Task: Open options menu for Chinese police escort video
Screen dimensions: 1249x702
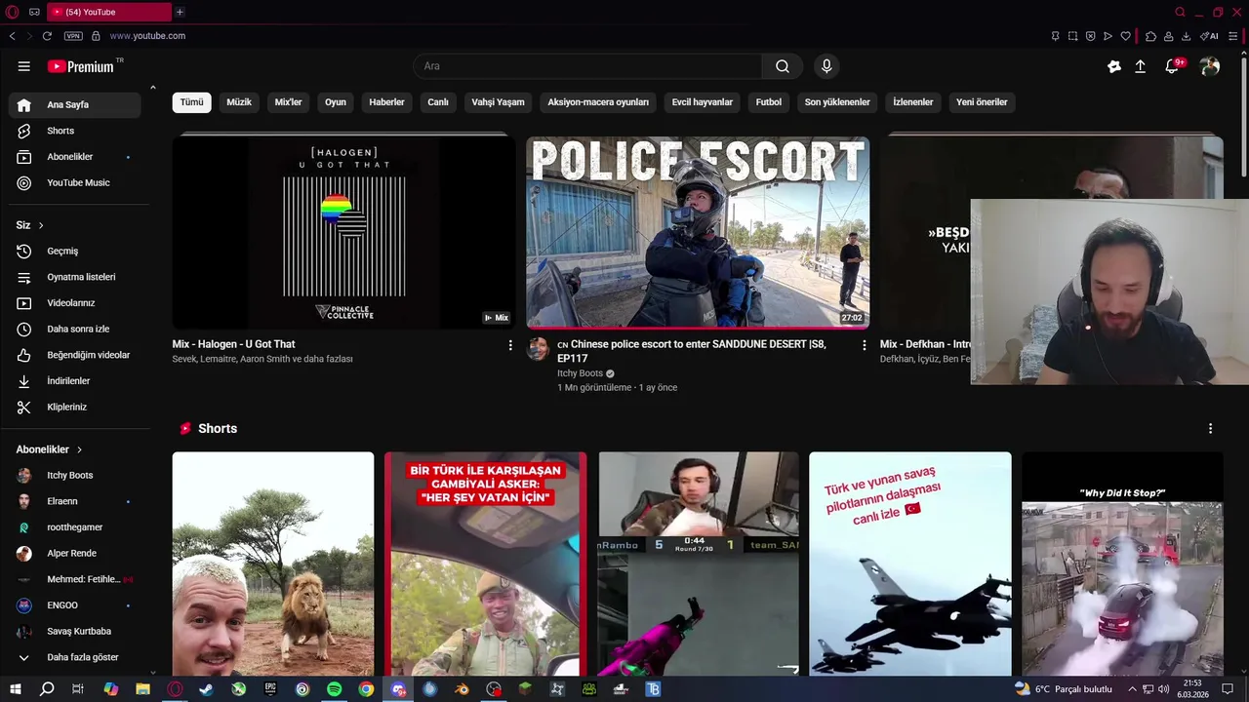Action: coord(864,345)
